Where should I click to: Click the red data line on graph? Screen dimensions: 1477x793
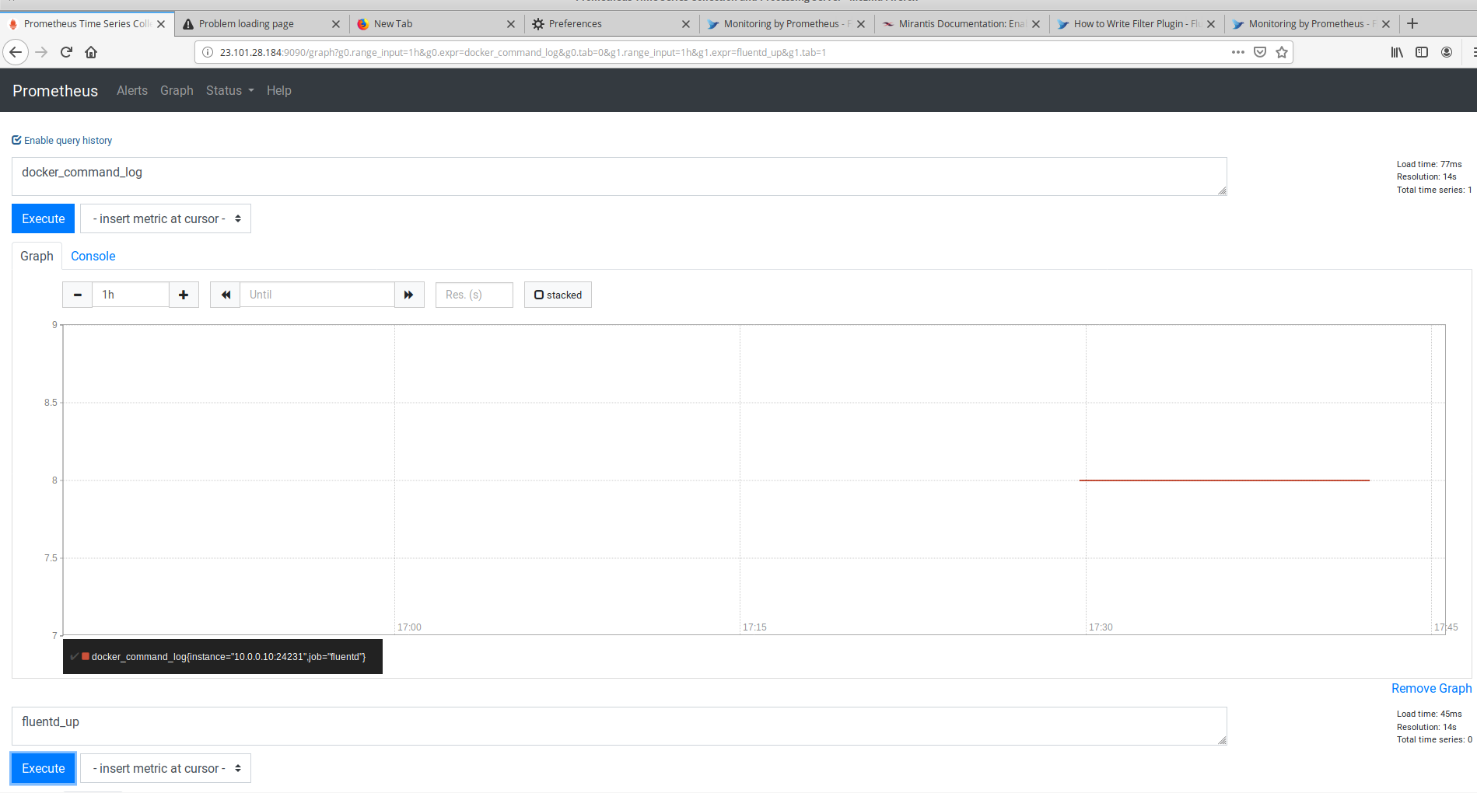[1224, 480]
